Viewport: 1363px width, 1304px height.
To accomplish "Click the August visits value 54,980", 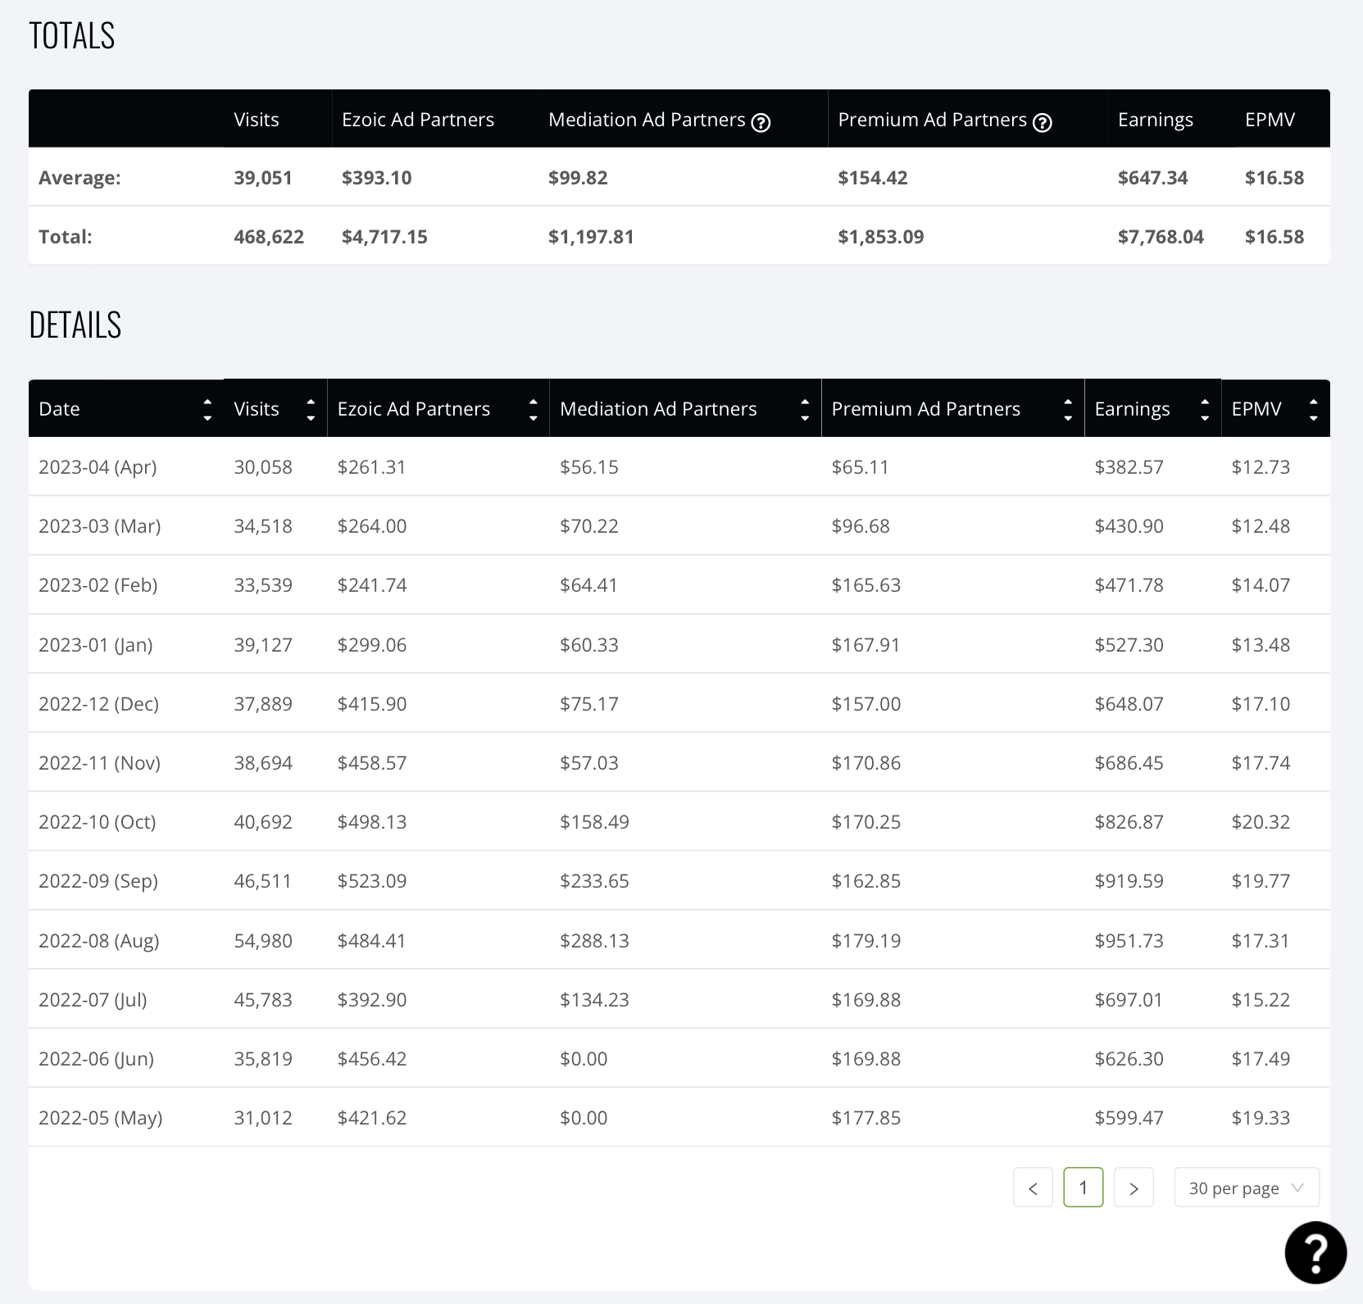I will (263, 941).
